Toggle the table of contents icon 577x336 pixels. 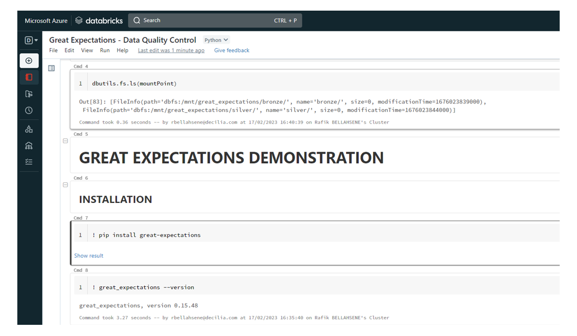point(51,68)
